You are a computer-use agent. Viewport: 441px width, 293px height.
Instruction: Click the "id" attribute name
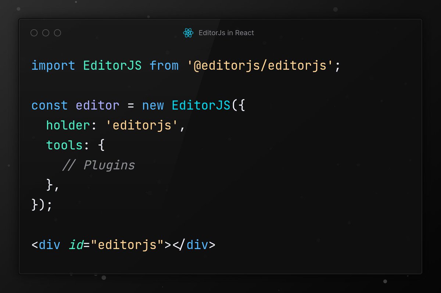click(x=76, y=245)
